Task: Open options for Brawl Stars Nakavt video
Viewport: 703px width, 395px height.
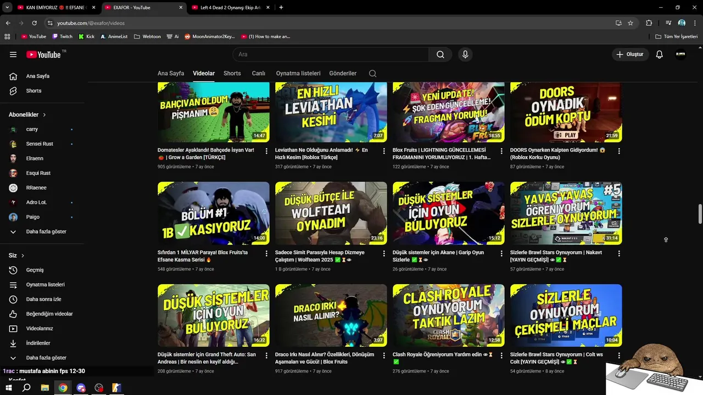Action: click(x=619, y=253)
